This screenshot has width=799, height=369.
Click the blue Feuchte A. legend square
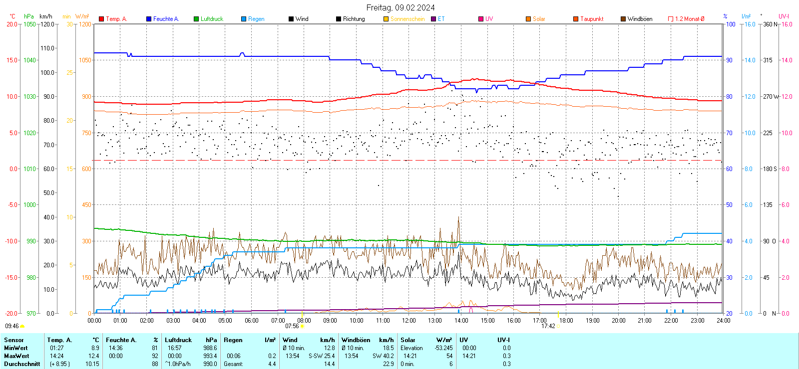click(149, 19)
